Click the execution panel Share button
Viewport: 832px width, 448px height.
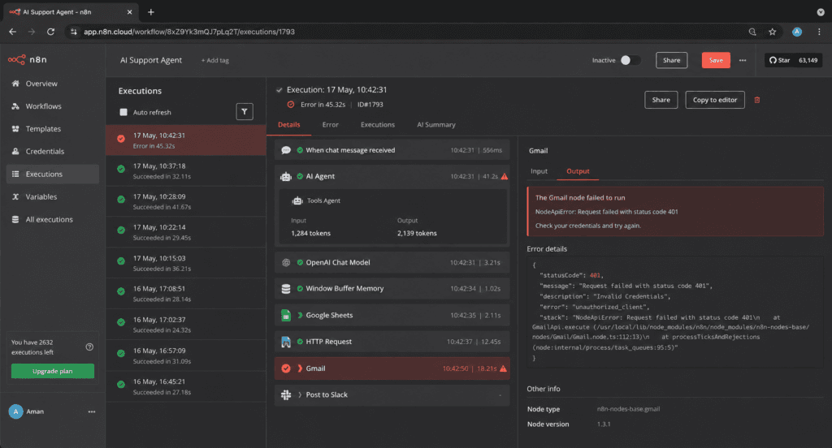click(661, 100)
